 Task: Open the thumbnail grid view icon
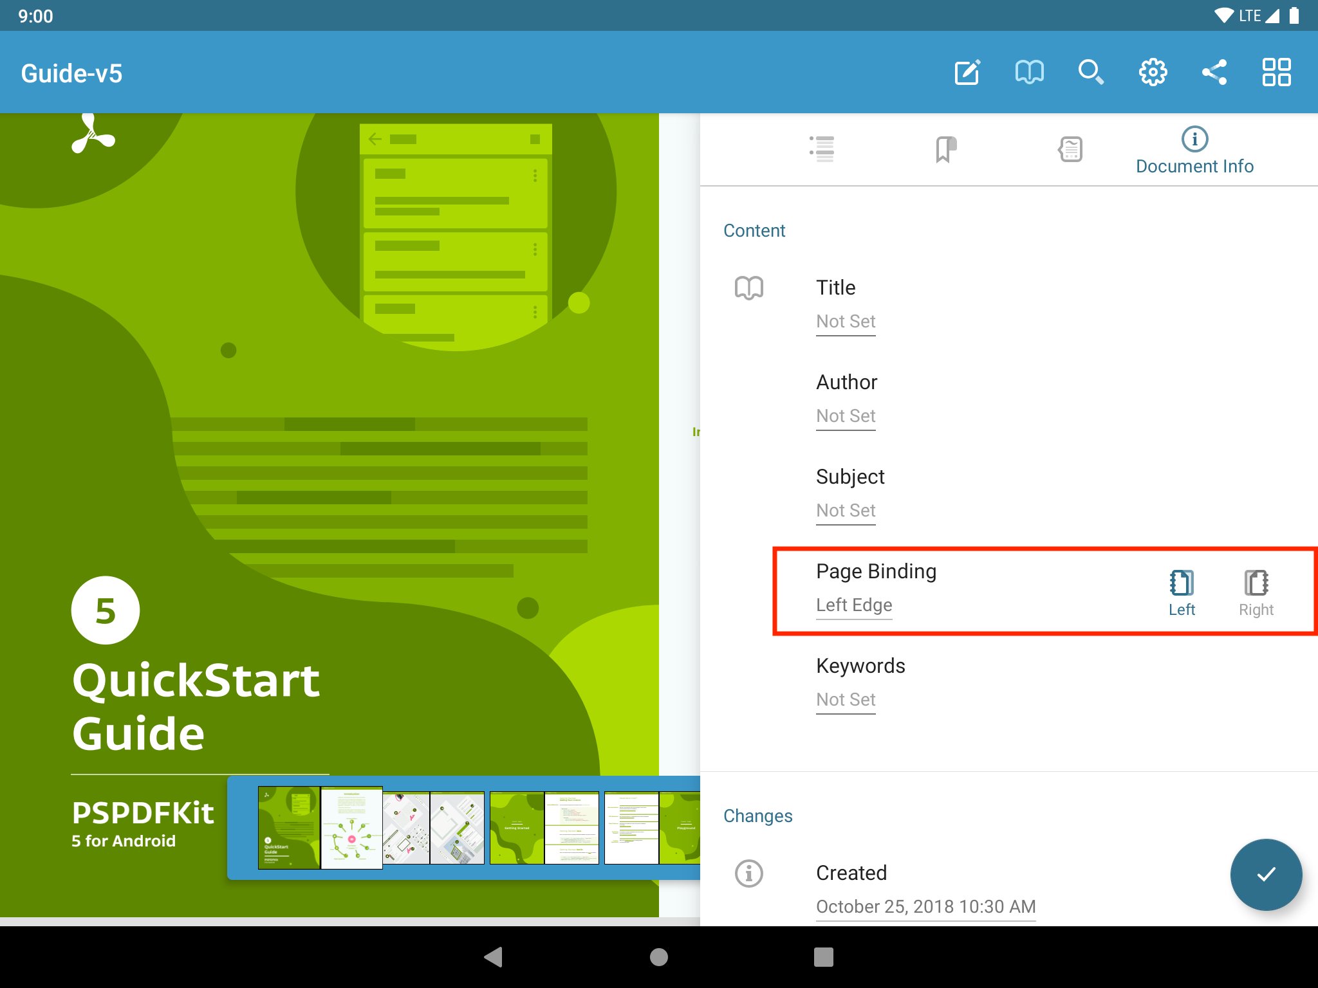1276,72
